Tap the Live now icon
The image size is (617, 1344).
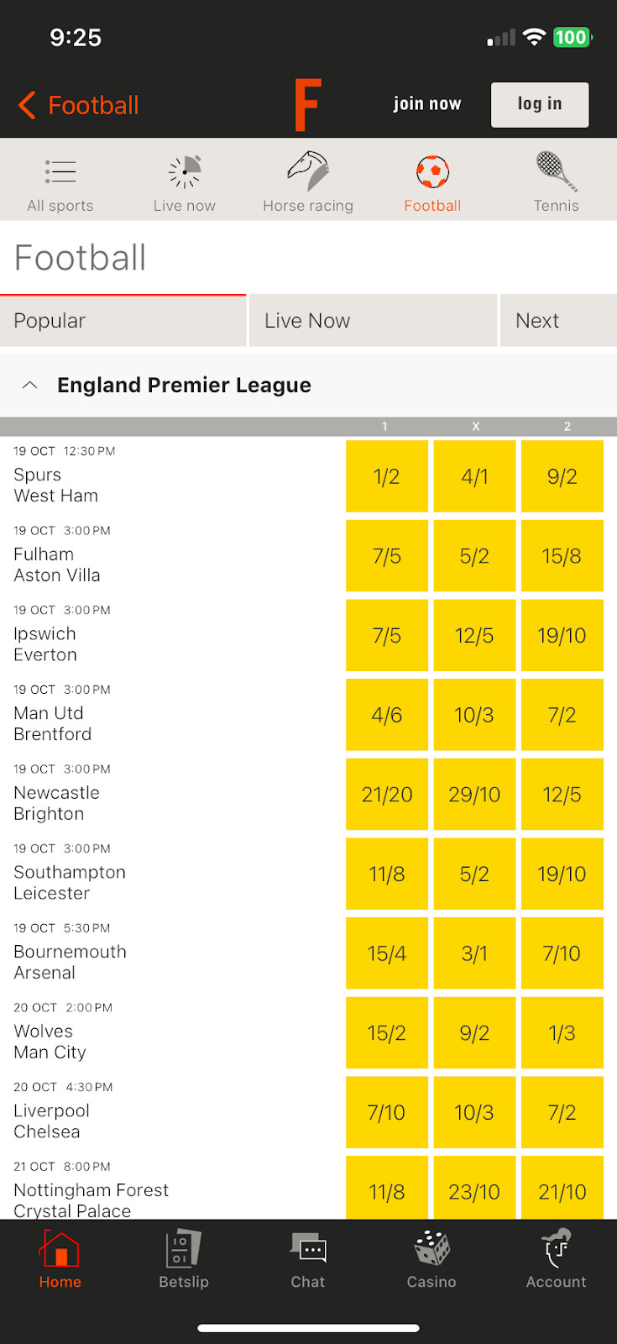185,172
